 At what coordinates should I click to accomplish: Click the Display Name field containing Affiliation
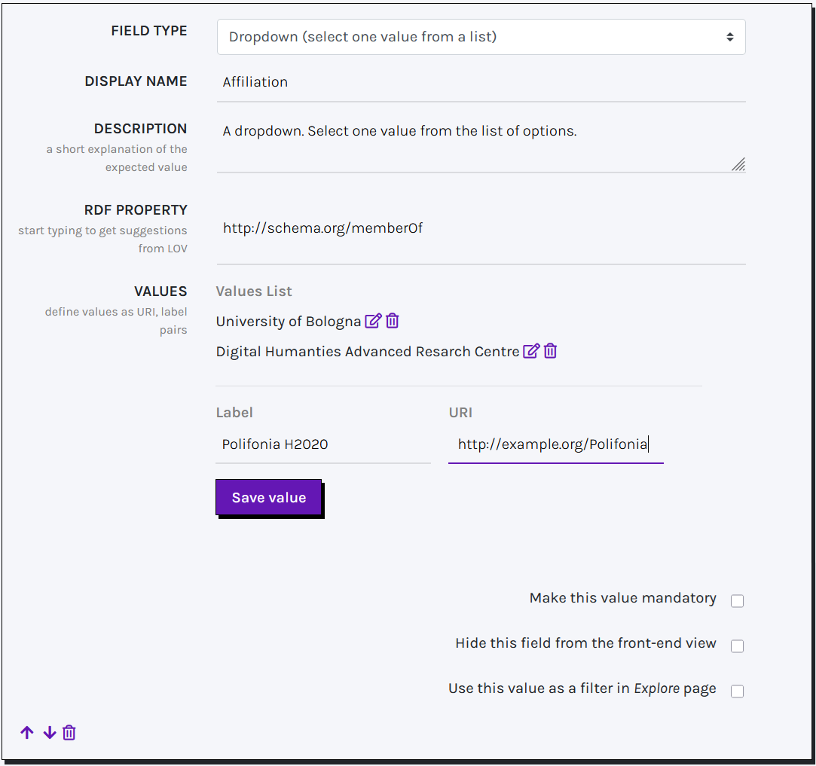point(481,82)
